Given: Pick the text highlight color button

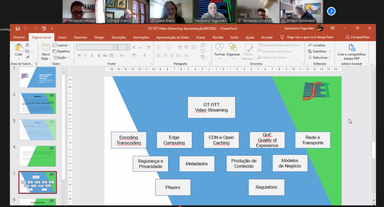Looking at the screenshot, I should (135, 55).
